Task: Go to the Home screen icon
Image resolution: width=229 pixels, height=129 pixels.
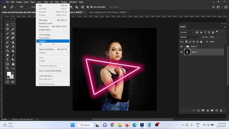Action: pyautogui.click(x=5, y=7)
